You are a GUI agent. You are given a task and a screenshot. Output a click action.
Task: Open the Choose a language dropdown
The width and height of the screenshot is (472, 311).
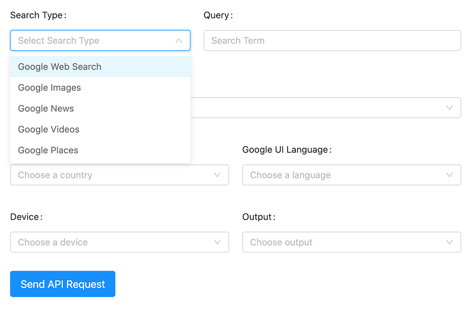click(x=352, y=175)
